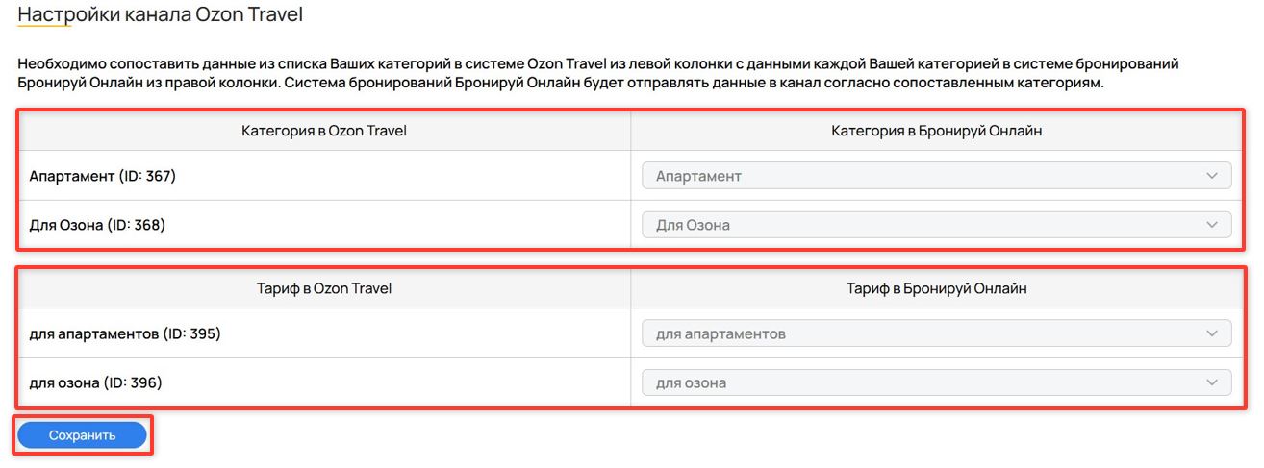
Task: Select the для озона (ID: 396) label
Action: click(95, 382)
